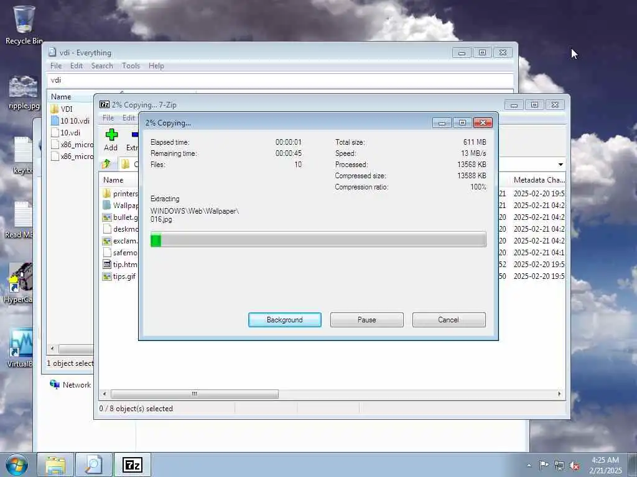The image size is (637, 477).
Task: Sort by Metadata Changed column in 7-Zip
Action: pyautogui.click(x=539, y=179)
